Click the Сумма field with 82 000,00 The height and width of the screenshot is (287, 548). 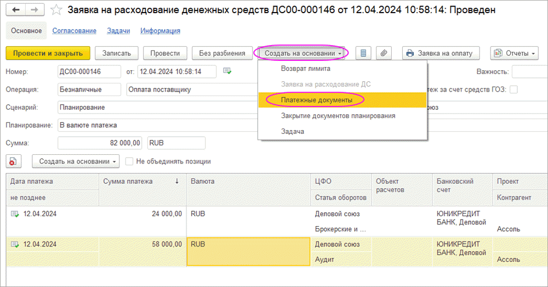(100, 143)
